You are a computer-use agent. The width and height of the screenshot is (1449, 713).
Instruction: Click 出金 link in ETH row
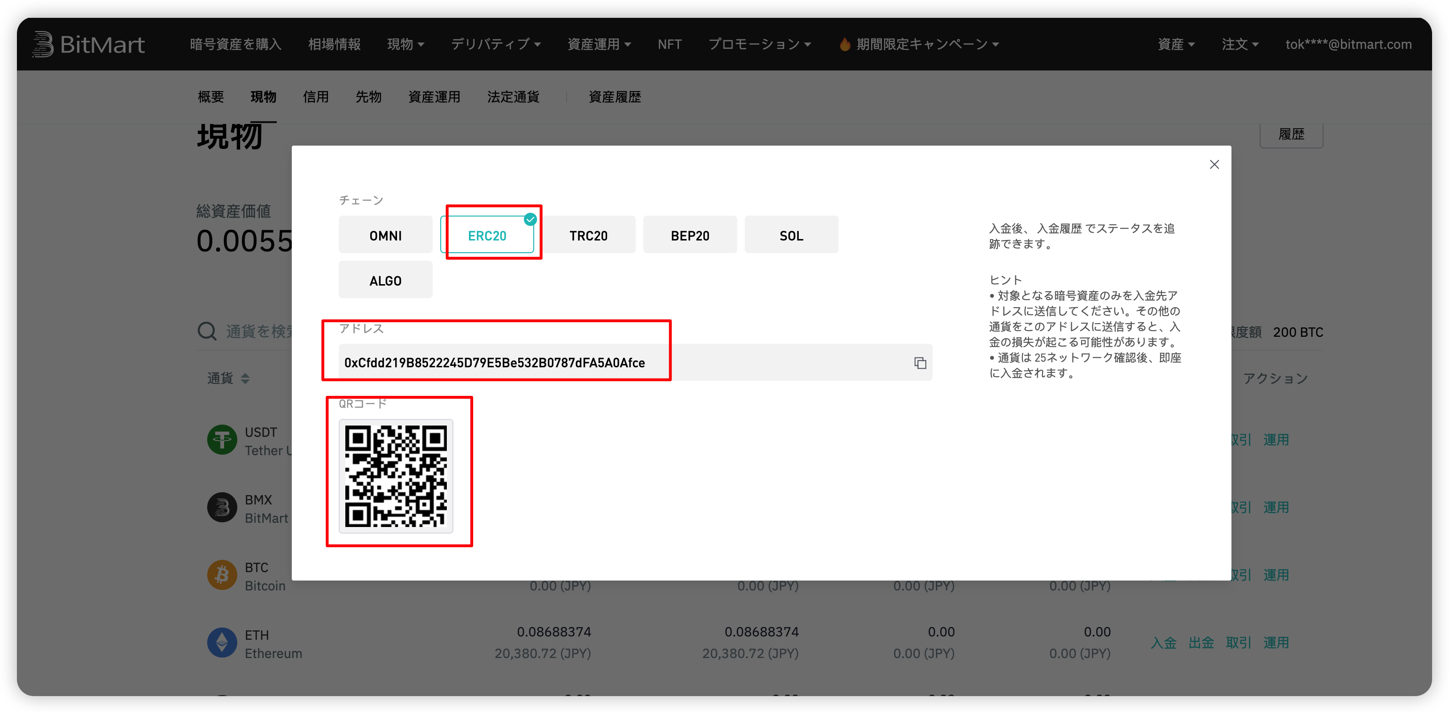click(1201, 643)
